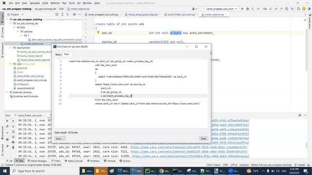Collapse the car_ads_training_db folder
Viewport: 312px width, 175px height.
pos(11,23)
